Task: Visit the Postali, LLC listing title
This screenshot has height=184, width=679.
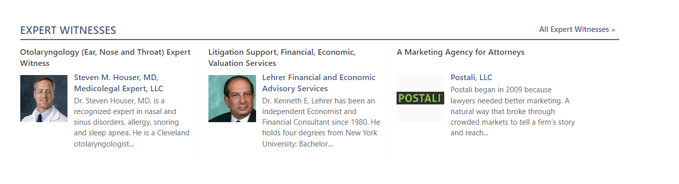Action: coord(471,78)
